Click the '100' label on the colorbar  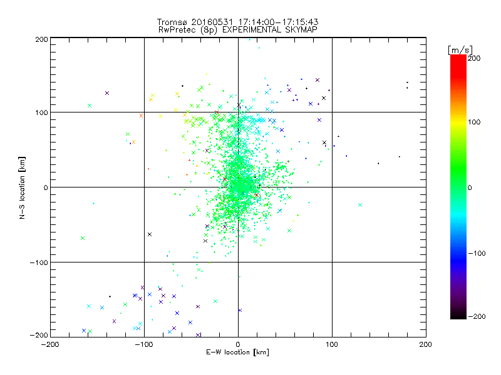pyautogui.click(x=474, y=122)
